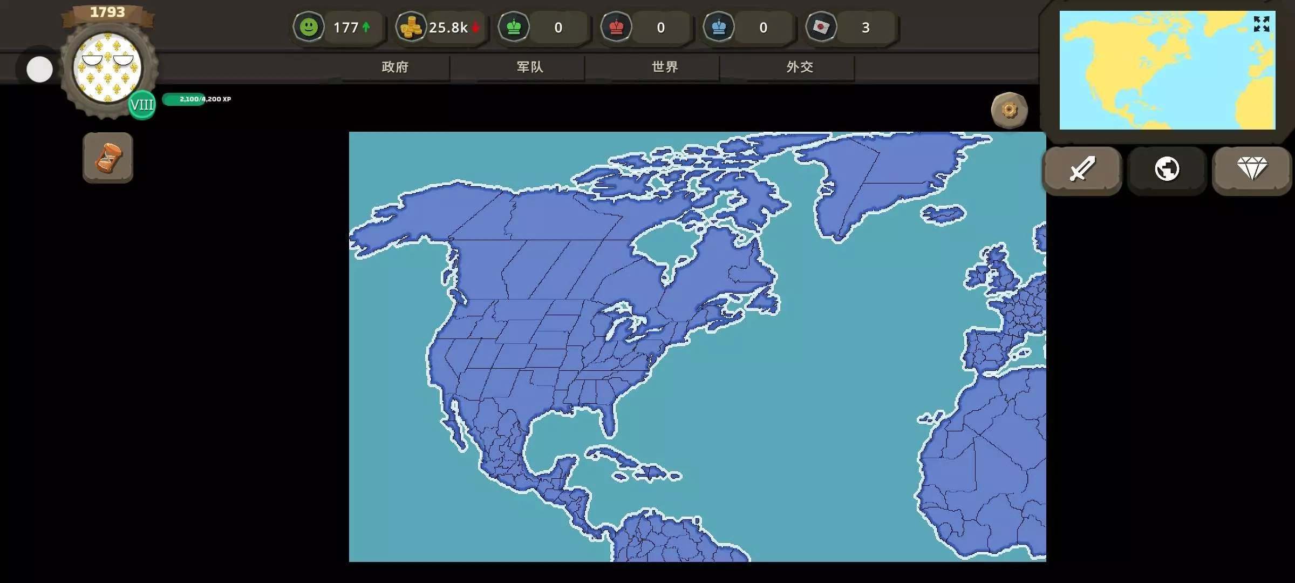Open the diamond premium shop button
Image resolution: width=1295 pixels, height=583 pixels.
pyautogui.click(x=1251, y=170)
